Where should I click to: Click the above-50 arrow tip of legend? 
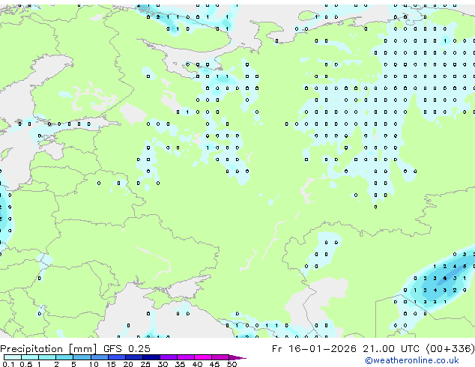click(237, 358)
